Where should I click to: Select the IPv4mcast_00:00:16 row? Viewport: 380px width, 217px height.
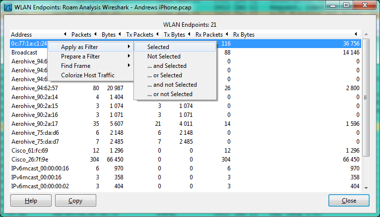[186, 177]
